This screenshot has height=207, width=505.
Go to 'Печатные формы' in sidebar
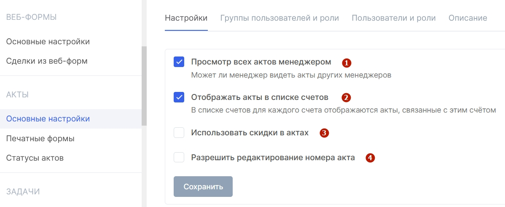point(40,139)
